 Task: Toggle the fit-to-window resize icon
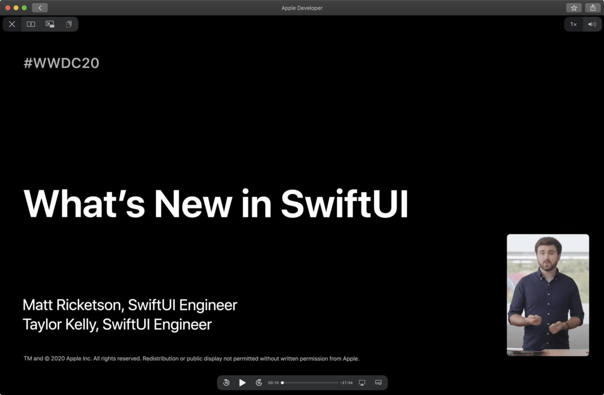tap(31, 24)
